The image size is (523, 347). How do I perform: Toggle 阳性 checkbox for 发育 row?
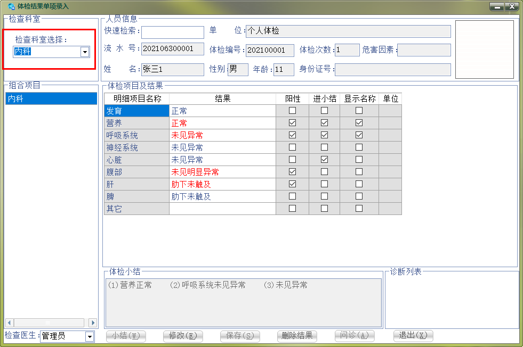tap(292, 111)
